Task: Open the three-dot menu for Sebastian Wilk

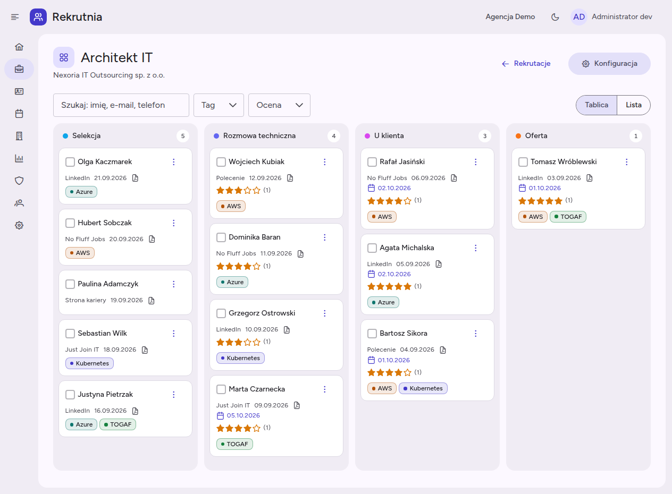Action: (173, 334)
